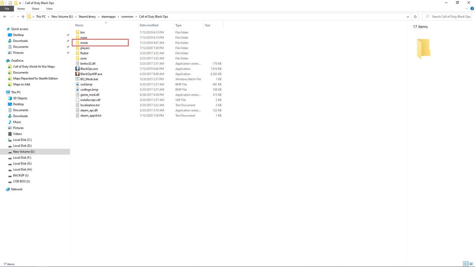The image size is (475, 267).
Task: Select Local Disk (C:) in navigation pane
Action: coord(22,140)
